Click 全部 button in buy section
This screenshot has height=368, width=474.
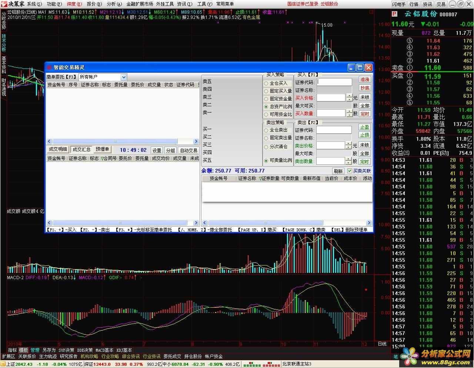[x=365, y=106]
